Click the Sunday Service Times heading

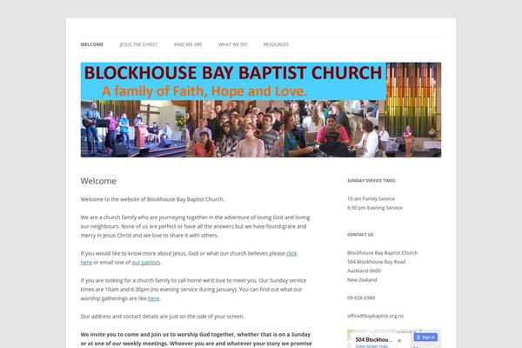pos(371,180)
